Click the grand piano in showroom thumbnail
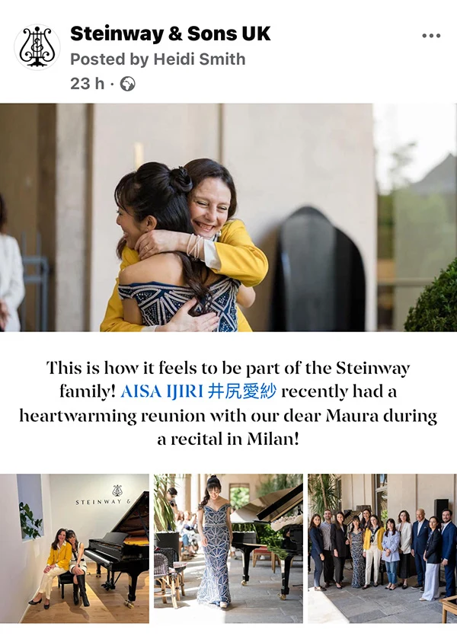 pyautogui.click(x=119, y=546)
